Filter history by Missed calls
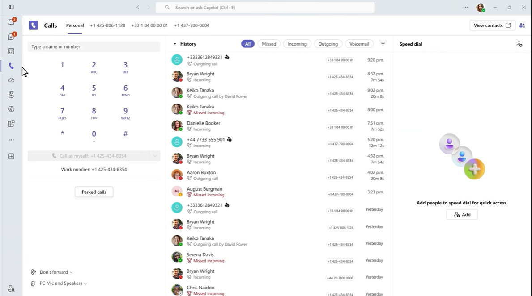The height and width of the screenshot is (296, 532). pos(269,44)
